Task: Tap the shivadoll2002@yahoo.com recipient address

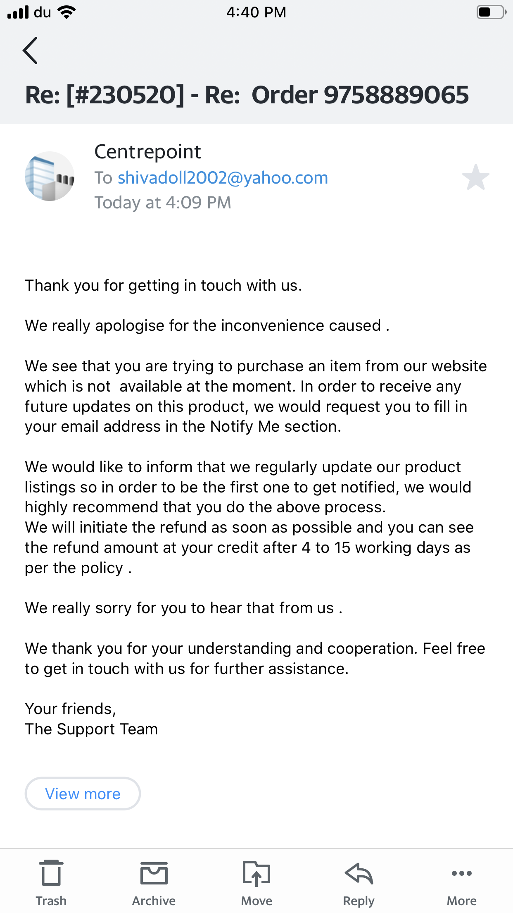Action: [223, 178]
